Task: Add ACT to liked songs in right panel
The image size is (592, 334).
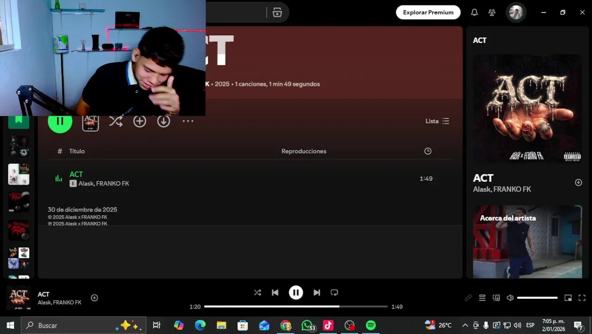Action: point(579,183)
